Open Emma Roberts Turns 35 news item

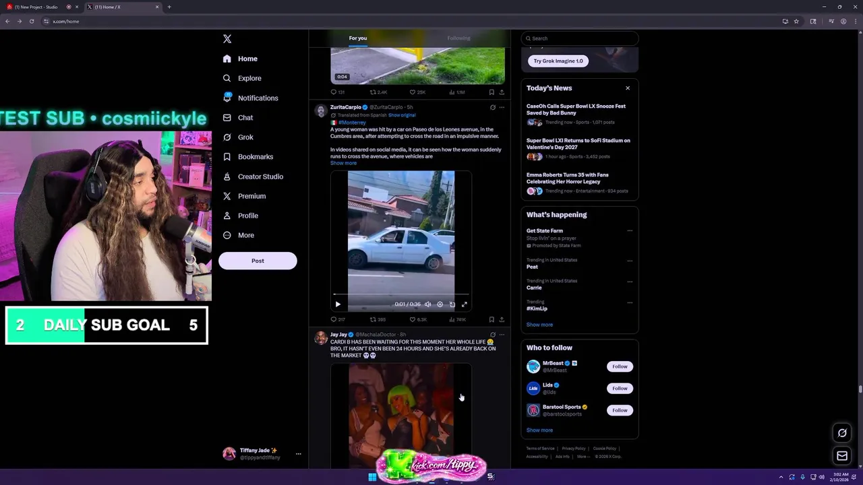(x=579, y=183)
